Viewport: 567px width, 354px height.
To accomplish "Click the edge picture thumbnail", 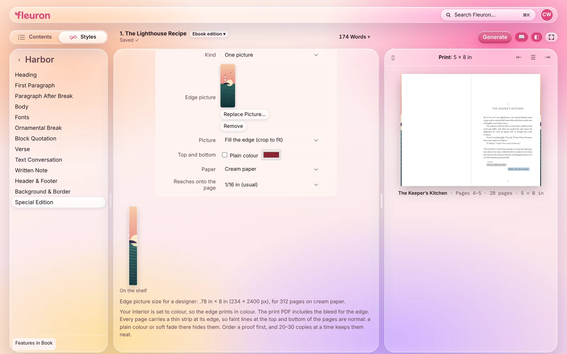I will coord(228,86).
